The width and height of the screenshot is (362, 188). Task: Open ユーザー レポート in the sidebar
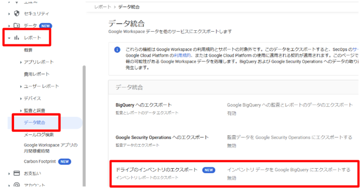42,86
